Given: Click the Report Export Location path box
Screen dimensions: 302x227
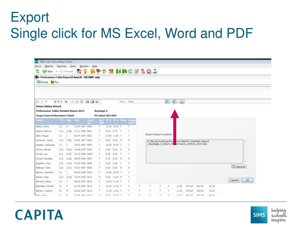Looking at the screenshot, I should [195, 152].
